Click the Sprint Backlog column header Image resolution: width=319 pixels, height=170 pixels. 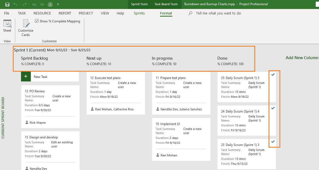(x=34, y=58)
